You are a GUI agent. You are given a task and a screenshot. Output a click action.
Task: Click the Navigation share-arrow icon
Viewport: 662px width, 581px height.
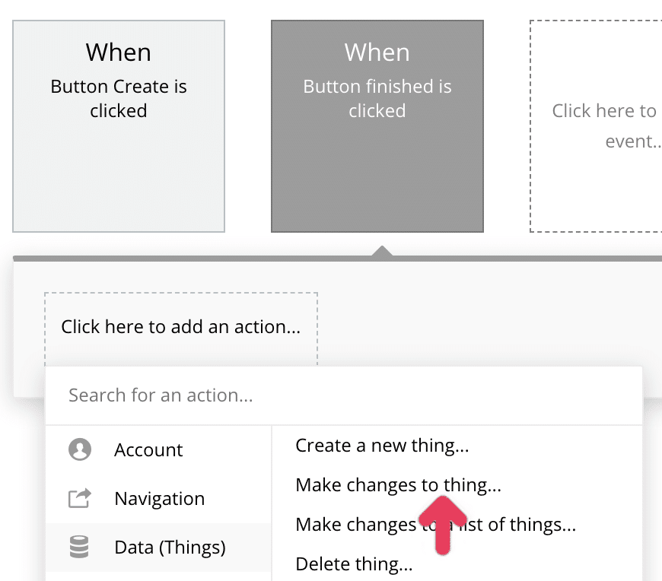click(80, 498)
